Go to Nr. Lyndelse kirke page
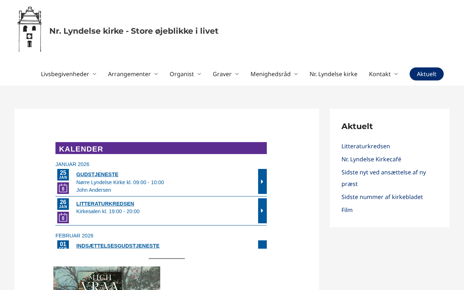The image size is (464, 290). pos(333,74)
